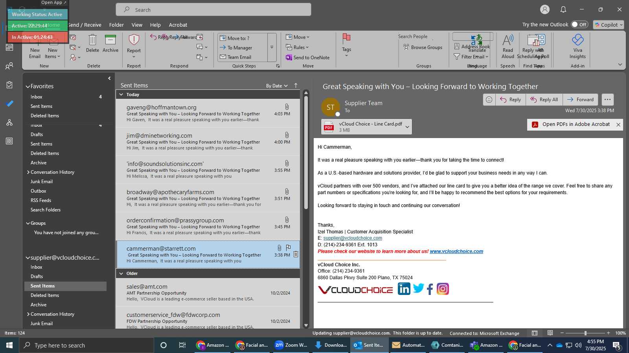Collapse supplier@vcloudchoice.com account tree
629x353 pixels.
(28, 258)
